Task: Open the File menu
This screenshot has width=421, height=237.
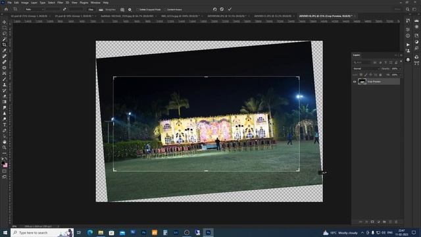Action: (9, 3)
